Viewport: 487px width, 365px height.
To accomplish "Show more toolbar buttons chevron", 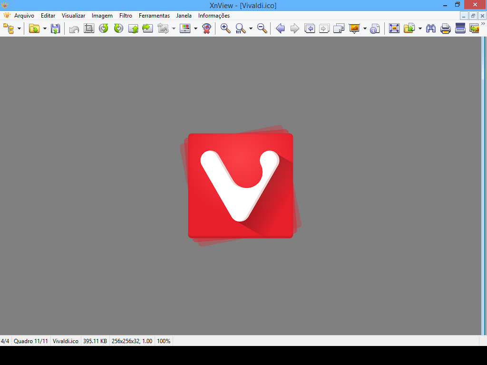I will (483, 24).
